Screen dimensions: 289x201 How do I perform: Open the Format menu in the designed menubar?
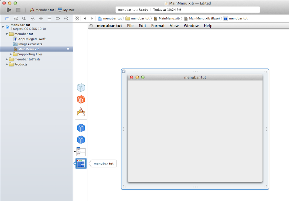click(158, 26)
